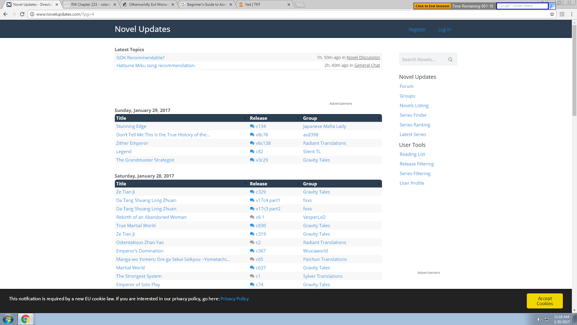Image resolution: width=577 pixels, height=325 pixels.
Task: Go back using the browser back arrow
Action: pyautogui.click(x=5, y=14)
